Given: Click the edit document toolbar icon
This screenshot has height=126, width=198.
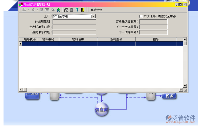Looking at the screenshot, I should [41, 10].
